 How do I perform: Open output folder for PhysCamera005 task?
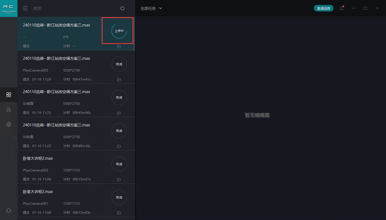(x=119, y=80)
